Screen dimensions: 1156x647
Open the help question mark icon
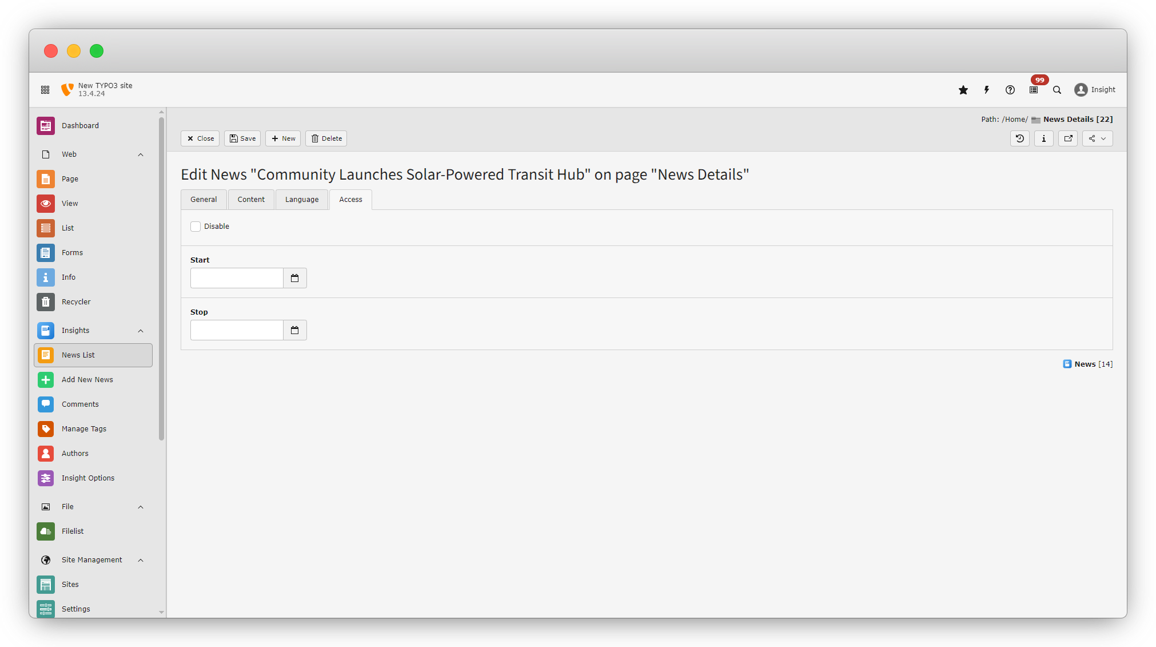pos(1010,90)
